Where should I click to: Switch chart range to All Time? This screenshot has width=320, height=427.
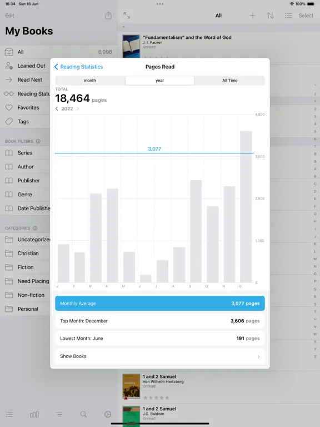point(229,80)
